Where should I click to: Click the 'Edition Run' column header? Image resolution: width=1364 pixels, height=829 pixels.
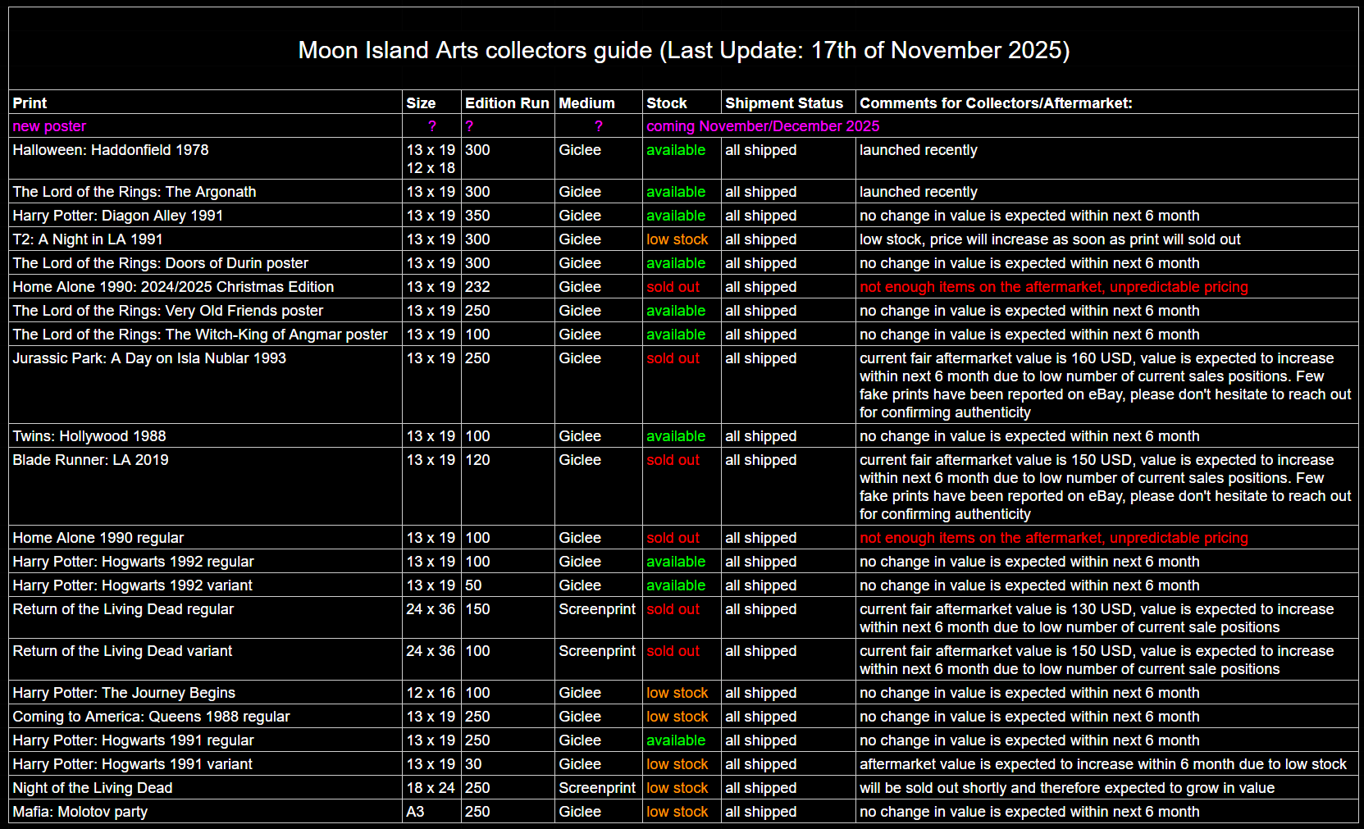506,103
